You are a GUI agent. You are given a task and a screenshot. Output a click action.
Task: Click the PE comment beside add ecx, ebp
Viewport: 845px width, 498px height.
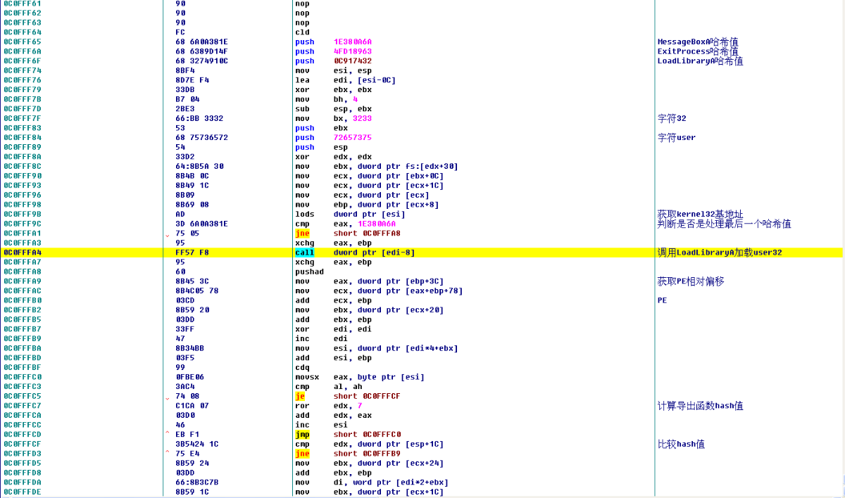pyautogui.click(x=662, y=300)
